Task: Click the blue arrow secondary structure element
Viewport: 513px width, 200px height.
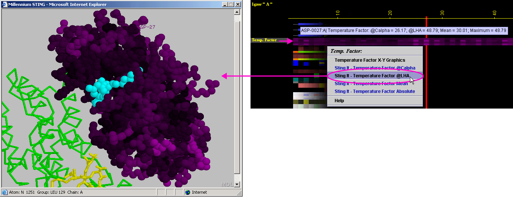Action: [311, 24]
